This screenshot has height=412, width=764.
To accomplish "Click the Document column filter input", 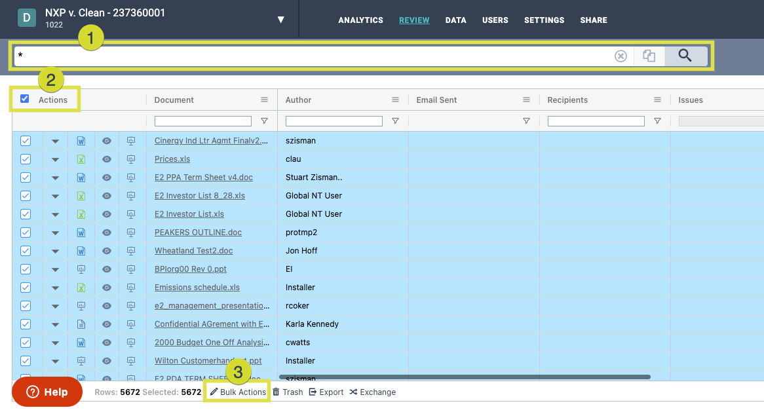I will (x=202, y=121).
